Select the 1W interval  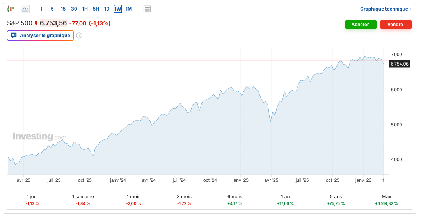(118, 9)
